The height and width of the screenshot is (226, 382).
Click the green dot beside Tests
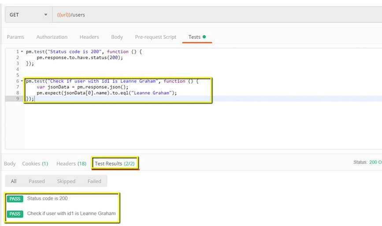(204, 37)
